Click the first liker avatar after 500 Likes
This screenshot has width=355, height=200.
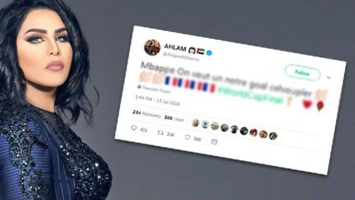[x=196, y=123]
